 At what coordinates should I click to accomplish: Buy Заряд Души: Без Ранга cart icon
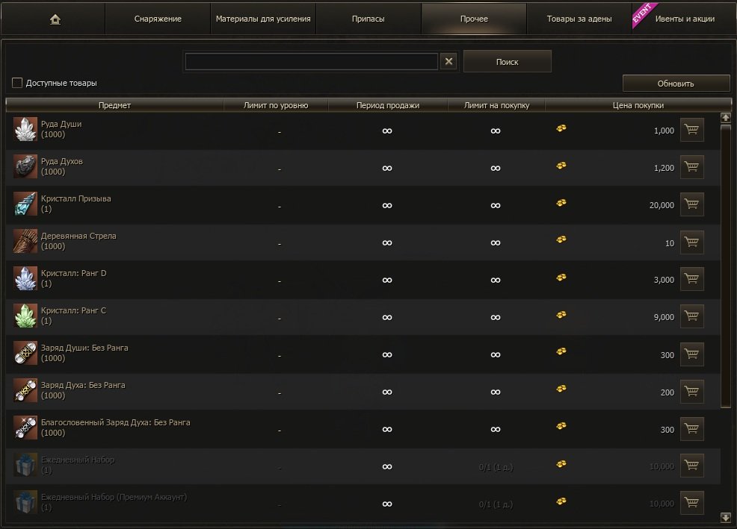pyautogui.click(x=692, y=354)
